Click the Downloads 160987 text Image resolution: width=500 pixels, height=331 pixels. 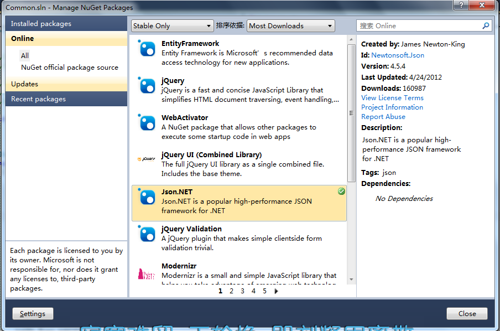[393, 89]
